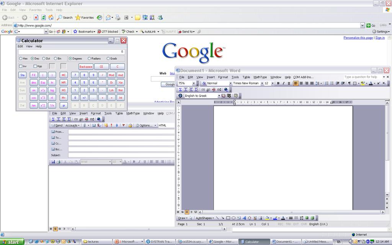392x245 pixels.
Task: Center text using Word alignment icon
Action: click(301, 83)
